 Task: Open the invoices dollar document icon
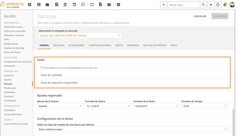pyautogui.click(x=57, y=5)
